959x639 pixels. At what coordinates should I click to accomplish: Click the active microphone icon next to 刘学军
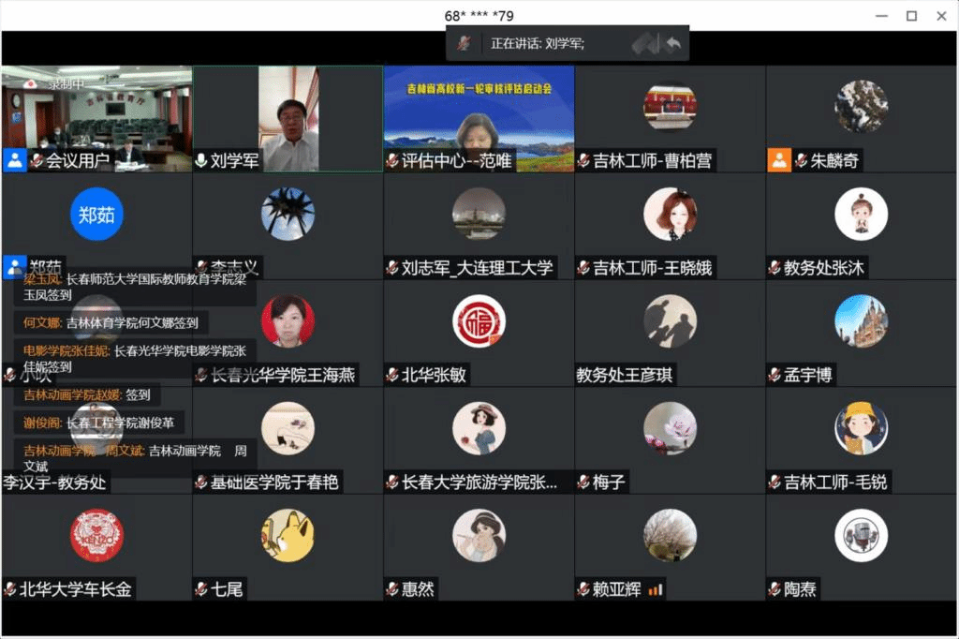point(201,161)
